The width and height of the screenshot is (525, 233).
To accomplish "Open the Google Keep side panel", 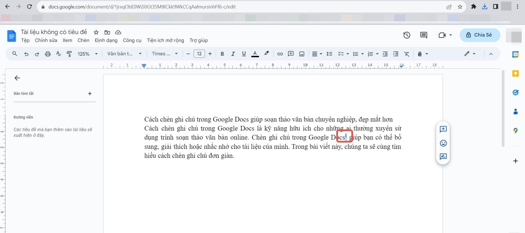I will click(x=515, y=74).
